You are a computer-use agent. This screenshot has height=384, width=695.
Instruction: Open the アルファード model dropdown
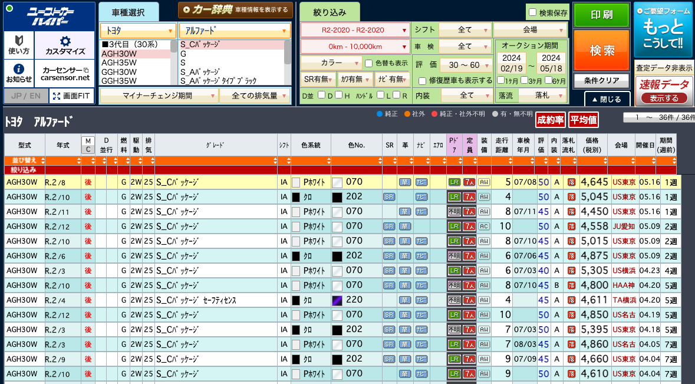tap(235, 31)
